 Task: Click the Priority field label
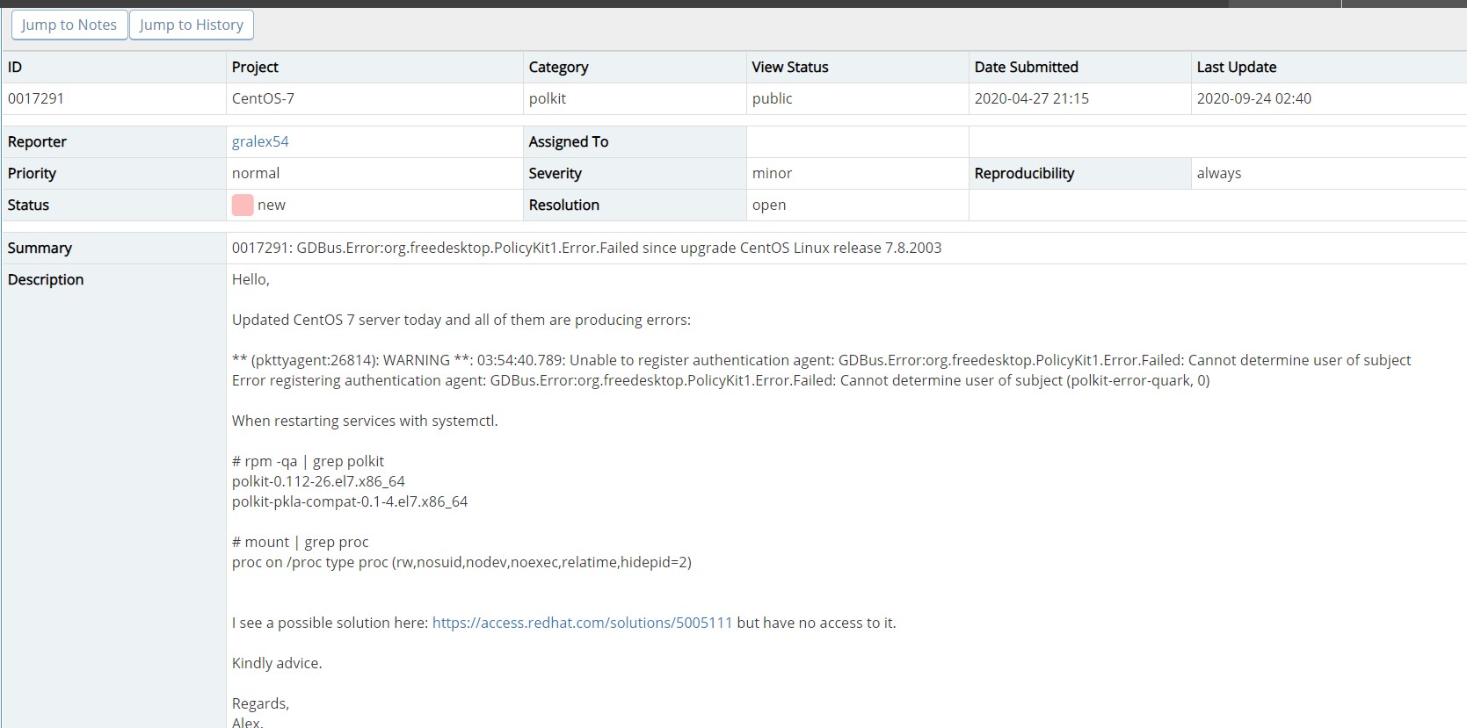(x=32, y=173)
